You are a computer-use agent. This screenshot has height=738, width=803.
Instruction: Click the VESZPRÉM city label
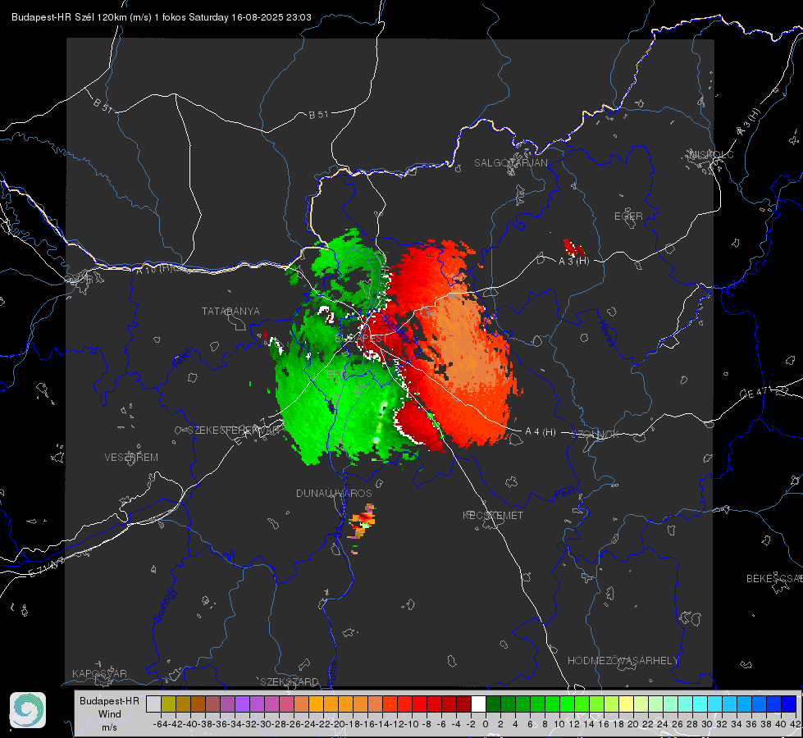[131, 457]
